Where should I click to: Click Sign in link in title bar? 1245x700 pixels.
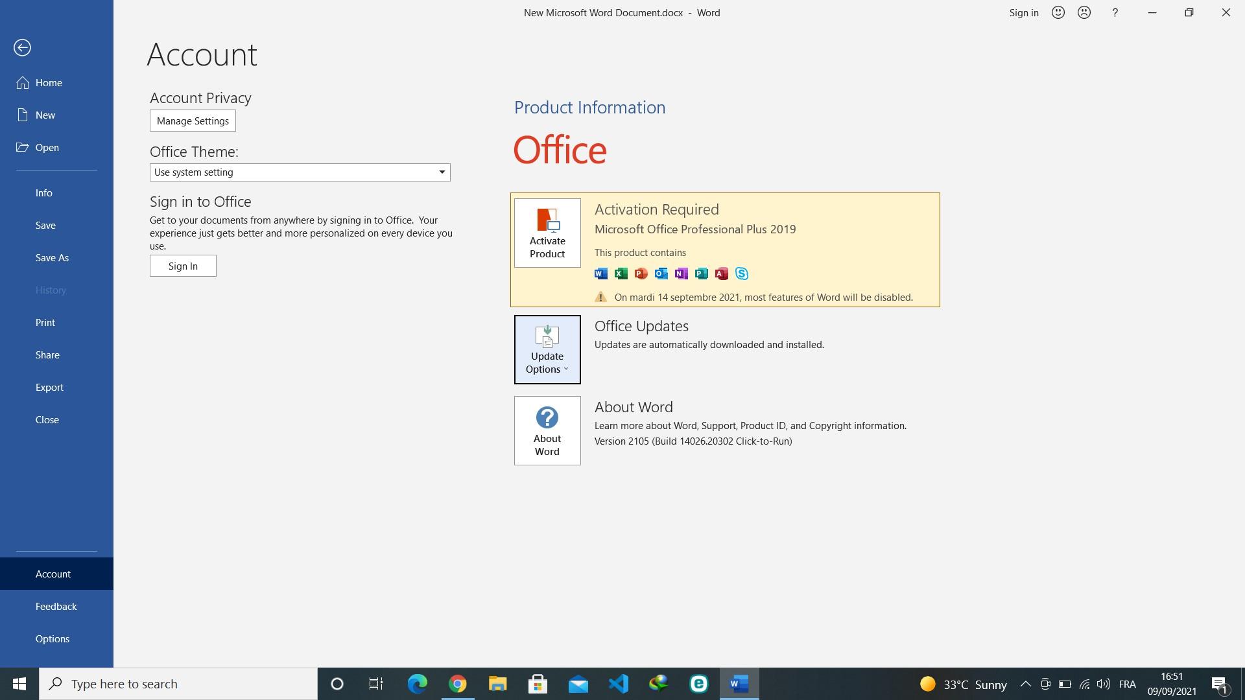point(1024,12)
